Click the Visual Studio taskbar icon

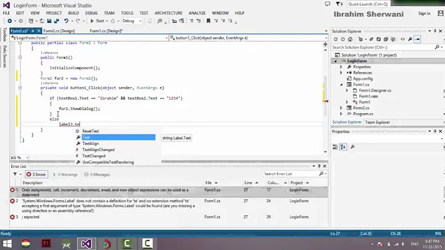[87, 244]
